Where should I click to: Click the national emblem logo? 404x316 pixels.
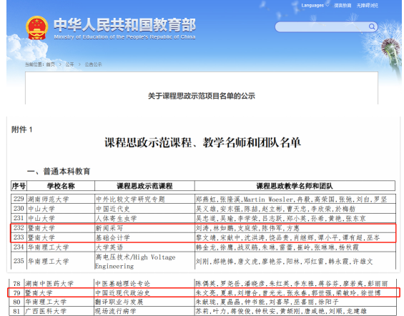(x=37, y=28)
